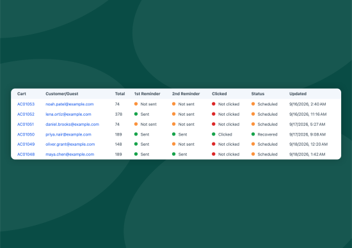This screenshot has height=248, width=352.
Task: Click the Customer/Guest column header
Action: (62, 94)
